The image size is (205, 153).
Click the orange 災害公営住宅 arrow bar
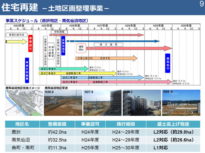point(107,58)
